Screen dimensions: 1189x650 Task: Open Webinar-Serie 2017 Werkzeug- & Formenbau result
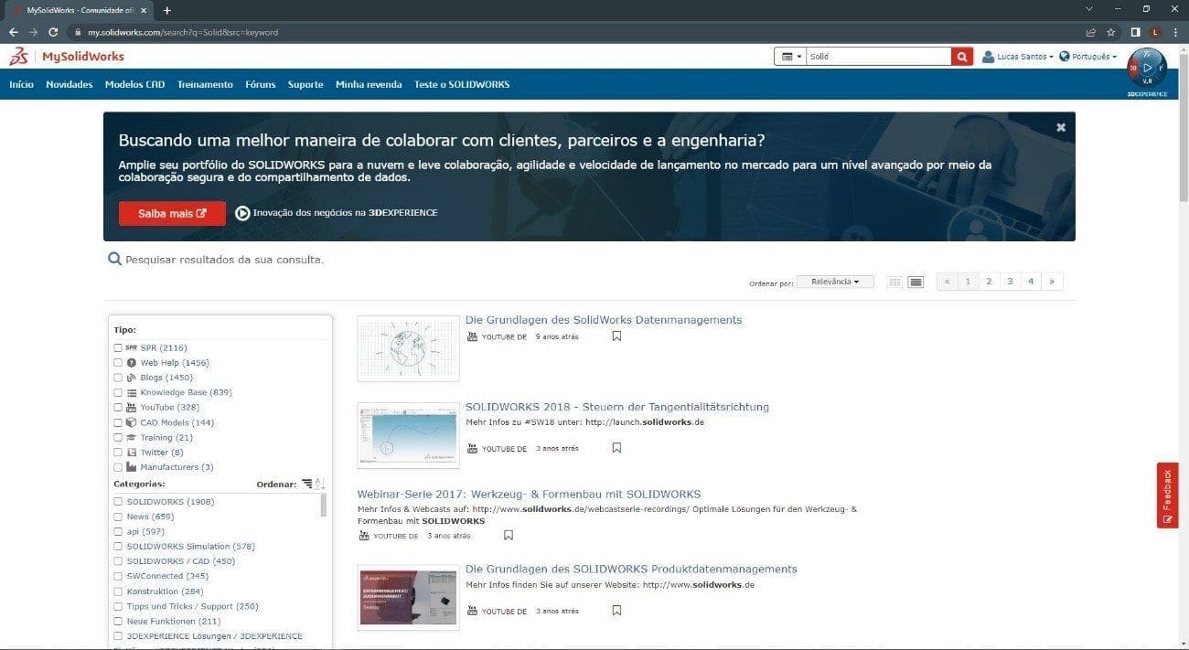(x=529, y=495)
